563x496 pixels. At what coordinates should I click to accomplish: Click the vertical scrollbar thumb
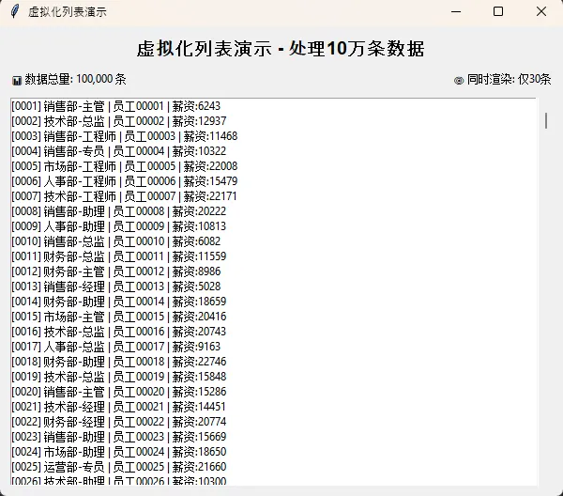(x=546, y=120)
